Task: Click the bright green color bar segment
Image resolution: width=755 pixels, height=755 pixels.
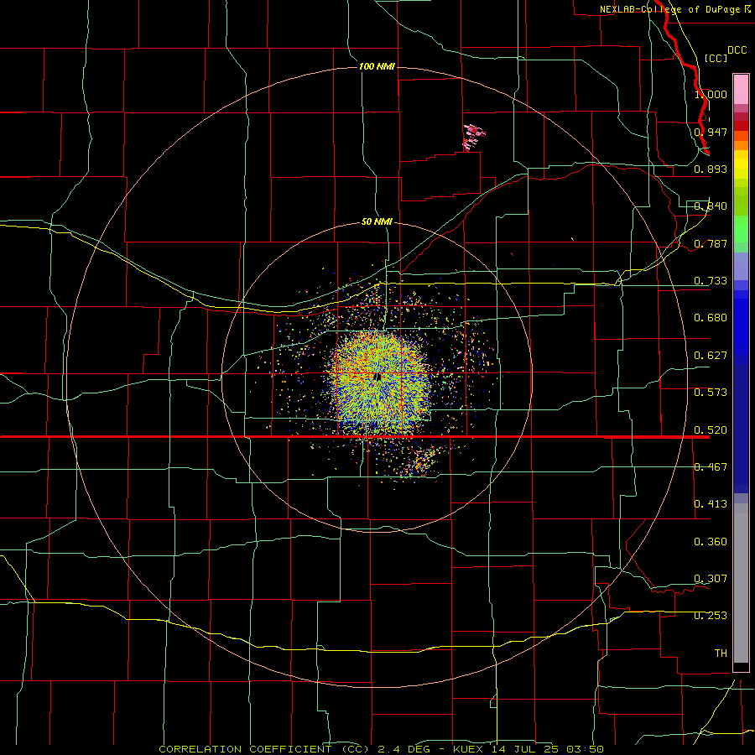Action: [x=741, y=229]
